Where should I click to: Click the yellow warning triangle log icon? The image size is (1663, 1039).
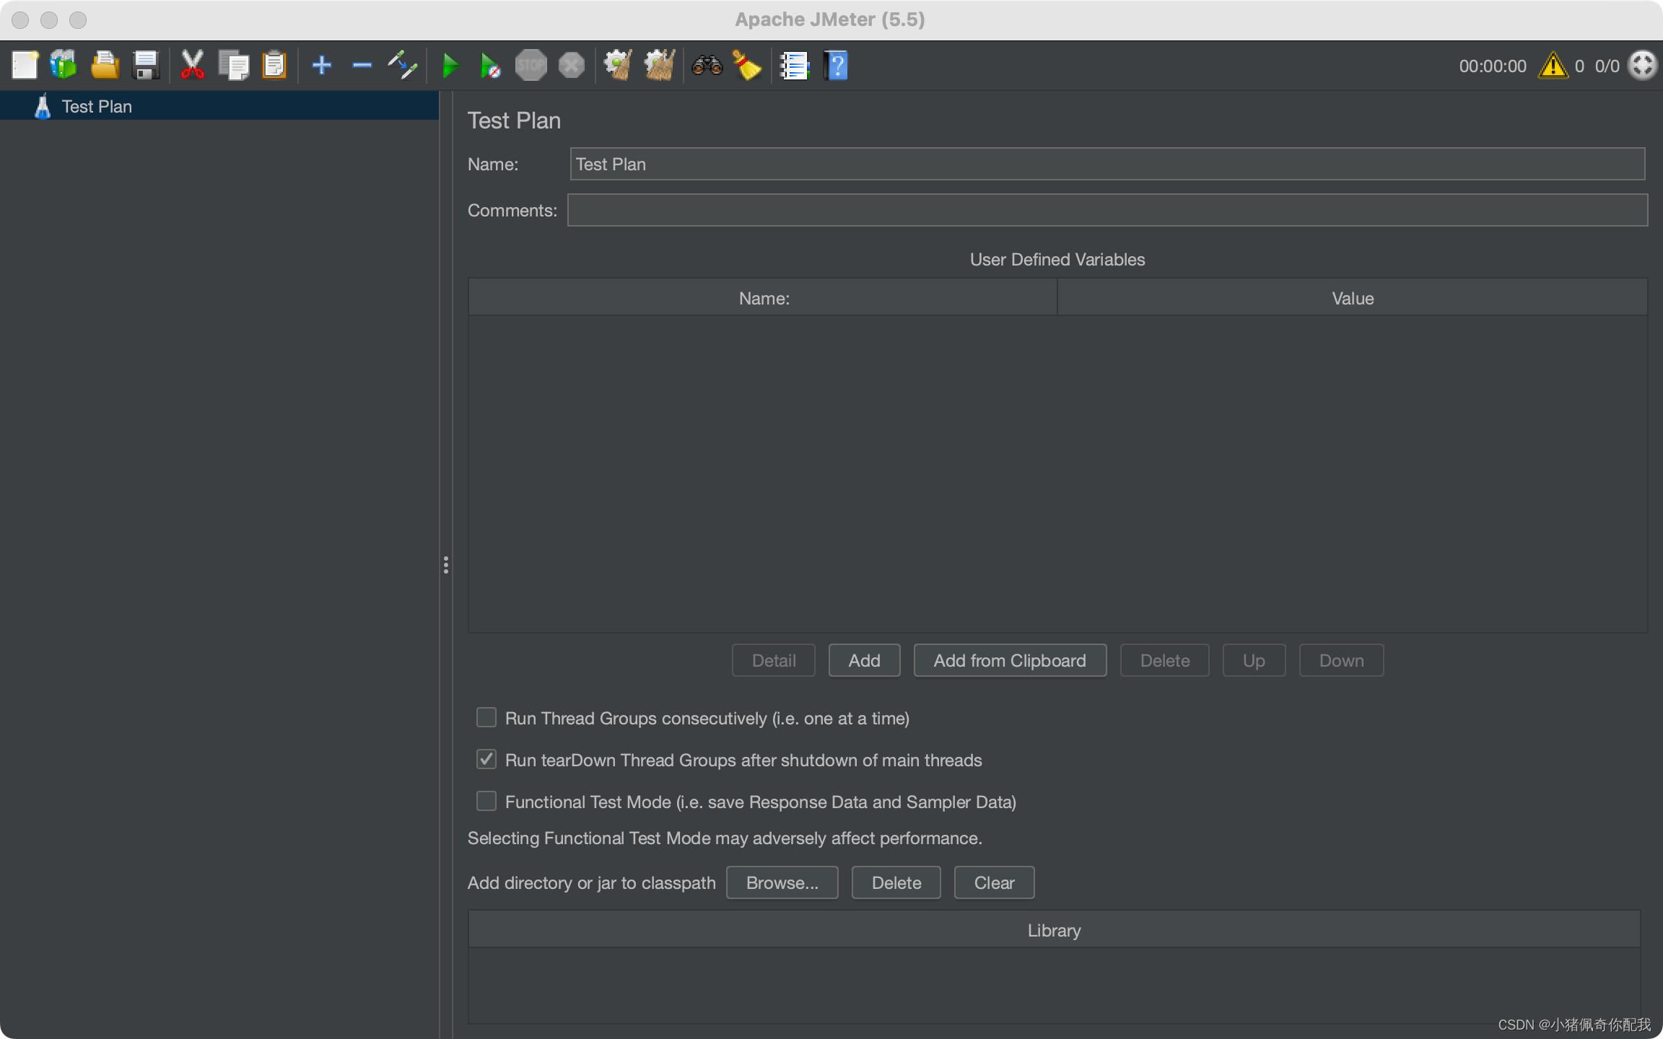[x=1553, y=66]
